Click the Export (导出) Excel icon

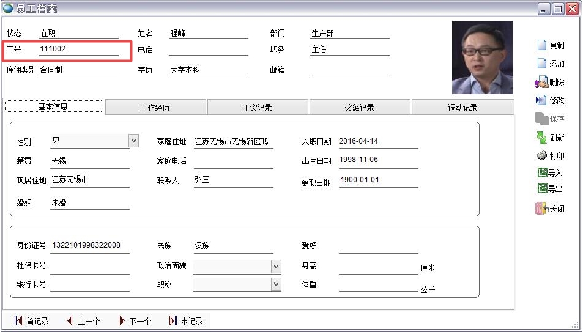coord(541,189)
